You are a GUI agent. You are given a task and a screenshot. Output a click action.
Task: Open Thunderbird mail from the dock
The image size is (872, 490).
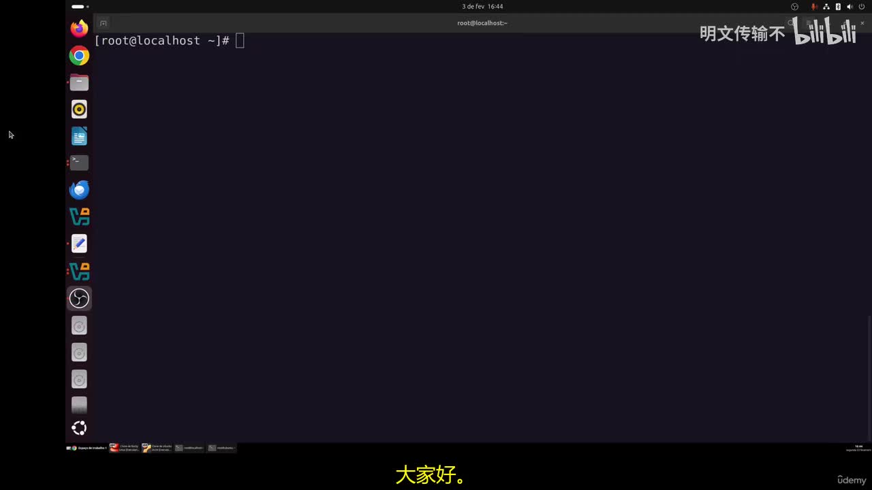[x=79, y=190]
